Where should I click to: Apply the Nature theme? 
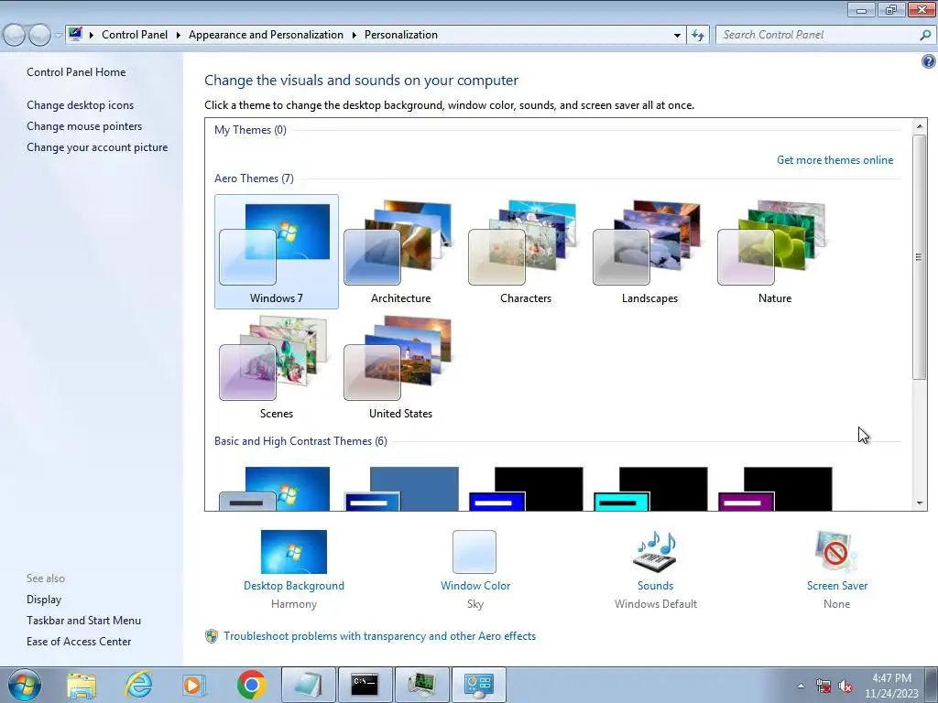(774, 252)
